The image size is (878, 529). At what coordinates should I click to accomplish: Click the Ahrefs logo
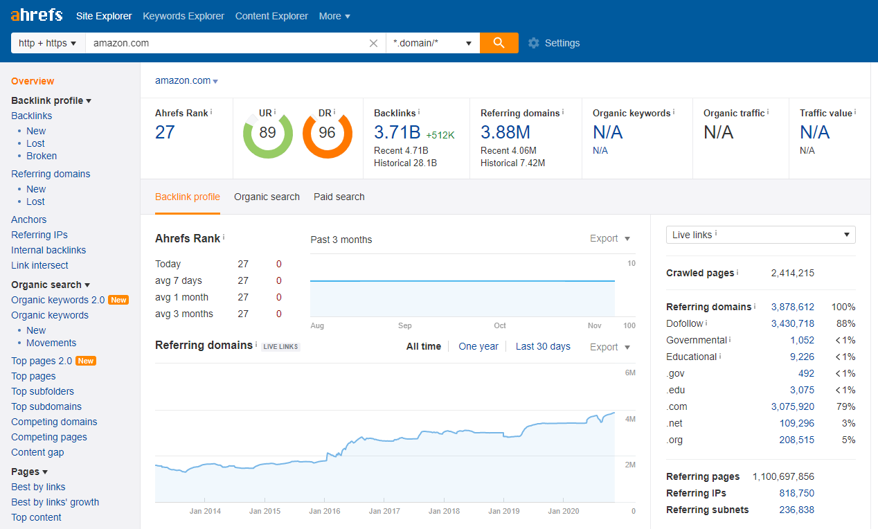tap(37, 15)
